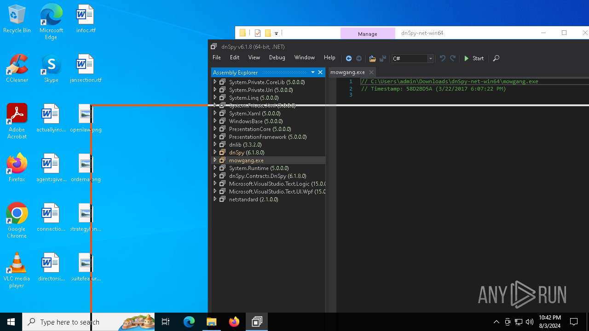Open the C# language dropdown
589x331 pixels.
click(412, 58)
